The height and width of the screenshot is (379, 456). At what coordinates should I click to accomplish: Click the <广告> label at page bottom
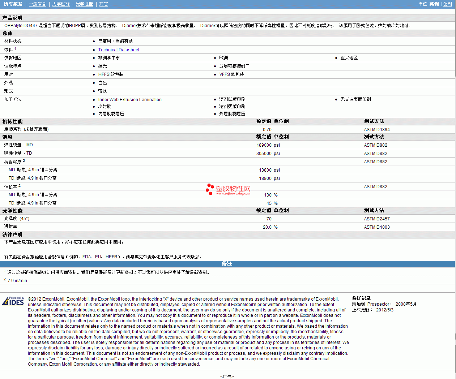[x=227, y=376]
